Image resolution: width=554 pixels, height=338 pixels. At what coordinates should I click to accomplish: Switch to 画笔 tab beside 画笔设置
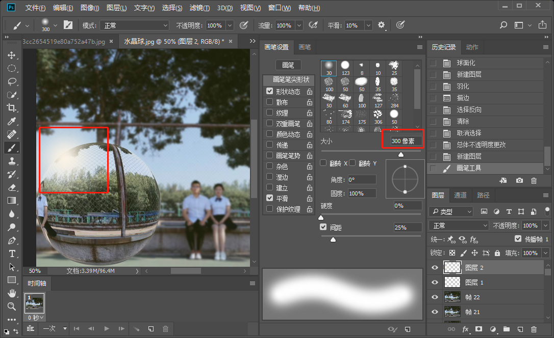pyautogui.click(x=305, y=47)
